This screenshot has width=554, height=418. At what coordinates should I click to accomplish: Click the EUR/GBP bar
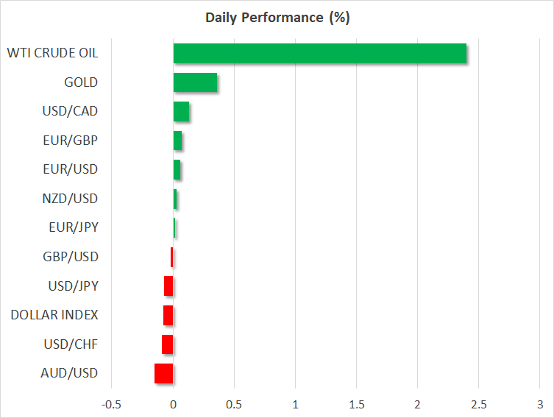[x=177, y=141]
